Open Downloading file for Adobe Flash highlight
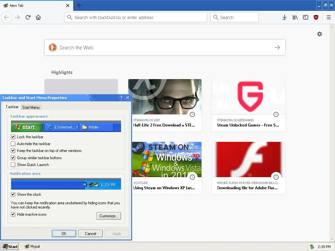Image resolution: width=335 pixels, height=251 pixels. tap(249, 168)
